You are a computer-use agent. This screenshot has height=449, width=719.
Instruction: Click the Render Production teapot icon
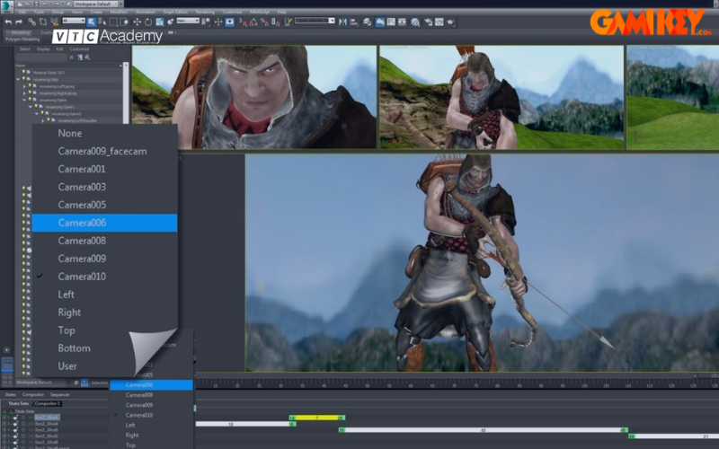pyautogui.click(x=450, y=22)
